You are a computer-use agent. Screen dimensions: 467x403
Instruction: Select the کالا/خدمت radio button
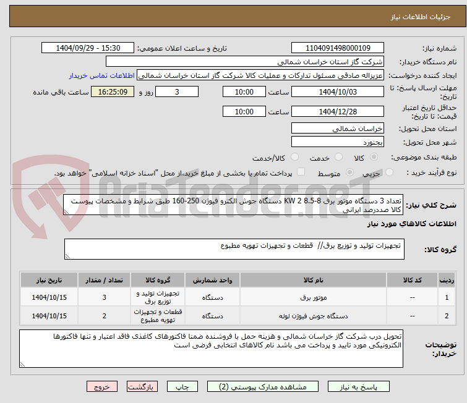pos(294,156)
